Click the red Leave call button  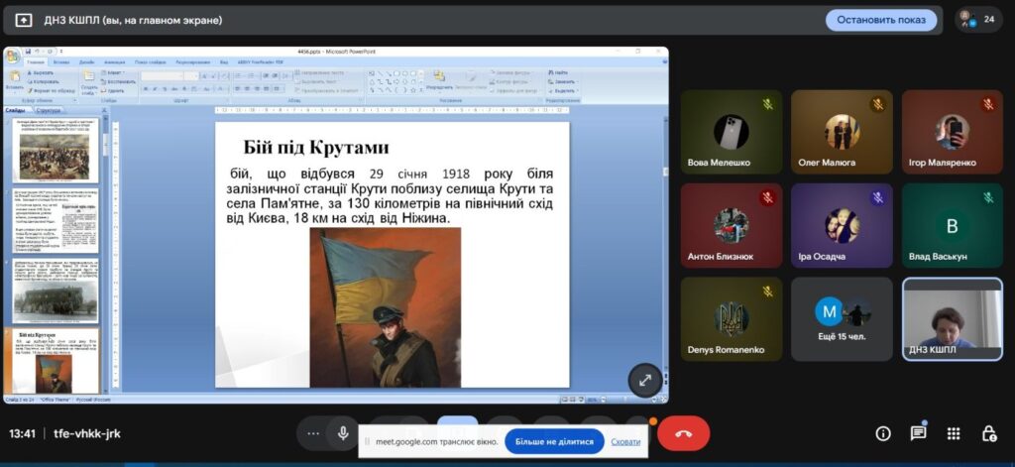point(683,433)
